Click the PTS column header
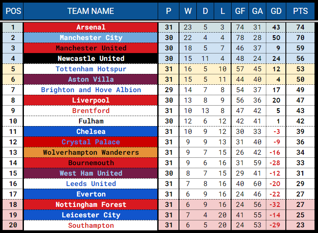The height and width of the screenshot is (233, 318). [300, 11]
